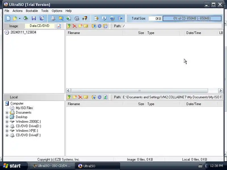Click the green Refresh icon in local pane
This screenshot has height=170, width=227.
tap(105, 97)
